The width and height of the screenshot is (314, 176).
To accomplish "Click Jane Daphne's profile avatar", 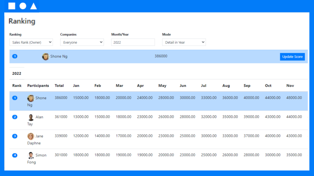I will click(x=31, y=136).
